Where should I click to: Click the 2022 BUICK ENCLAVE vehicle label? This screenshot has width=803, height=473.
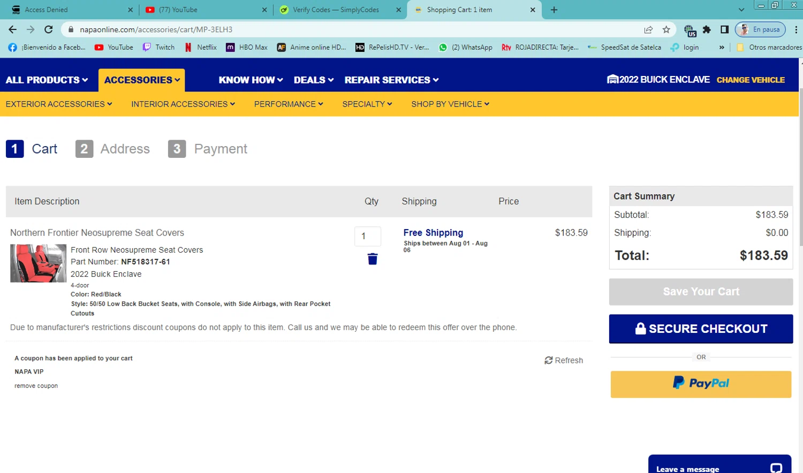pos(658,79)
